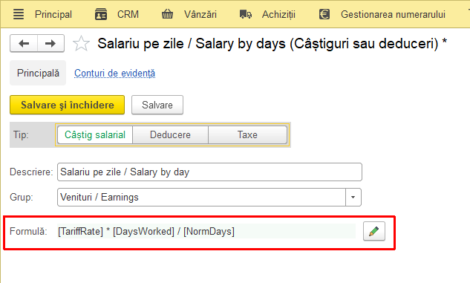Click the CRM contact card icon

tap(101, 14)
